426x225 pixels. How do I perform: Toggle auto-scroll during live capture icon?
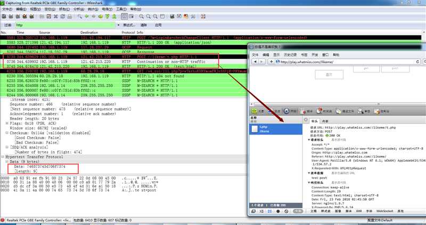[131, 16]
